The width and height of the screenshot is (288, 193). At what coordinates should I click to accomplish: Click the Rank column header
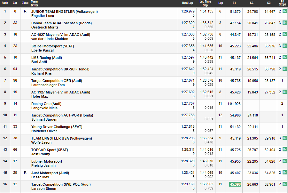[5, 3]
